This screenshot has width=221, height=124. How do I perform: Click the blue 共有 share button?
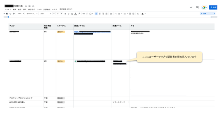(213, 7)
